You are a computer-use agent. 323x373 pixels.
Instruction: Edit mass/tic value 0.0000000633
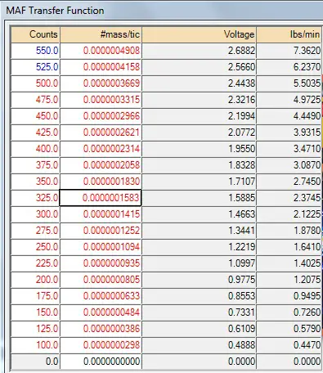coord(101,296)
